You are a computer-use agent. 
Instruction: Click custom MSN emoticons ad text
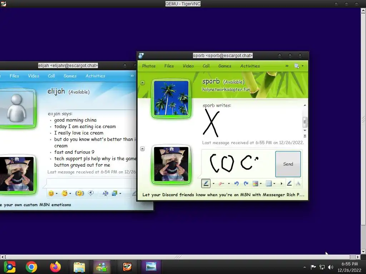35,205
